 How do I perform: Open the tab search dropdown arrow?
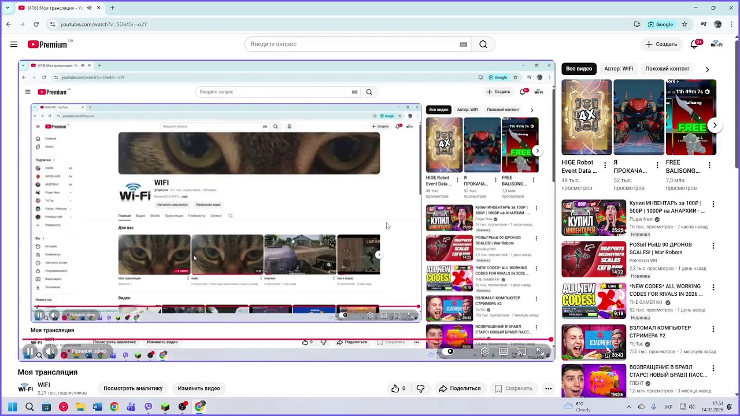pyautogui.click(x=8, y=8)
